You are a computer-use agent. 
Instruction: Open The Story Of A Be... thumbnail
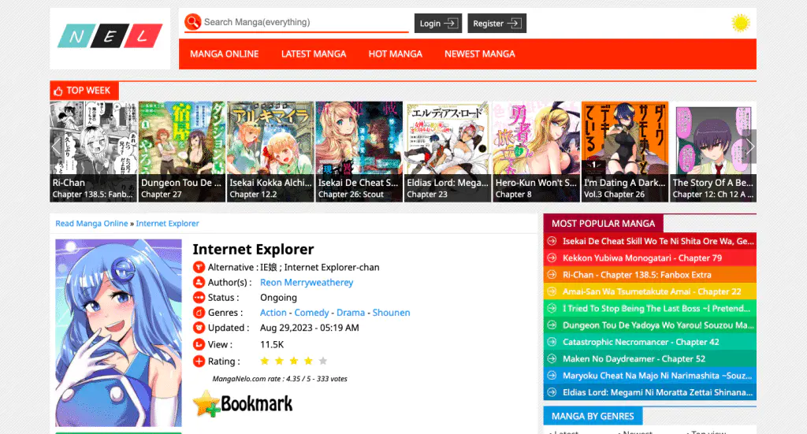click(x=713, y=152)
